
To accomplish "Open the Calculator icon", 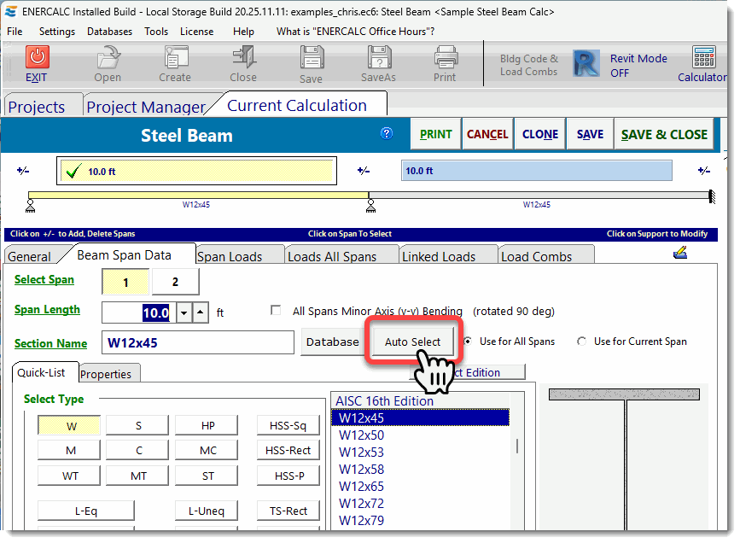I will click(x=703, y=57).
